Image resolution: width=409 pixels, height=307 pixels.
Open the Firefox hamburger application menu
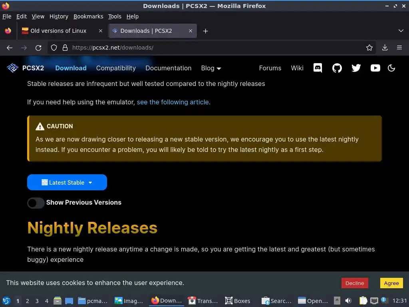point(399,48)
